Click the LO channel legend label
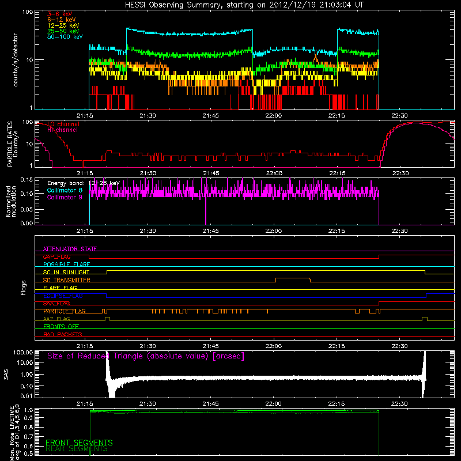The width and height of the screenshot is (461, 461). pos(63,124)
